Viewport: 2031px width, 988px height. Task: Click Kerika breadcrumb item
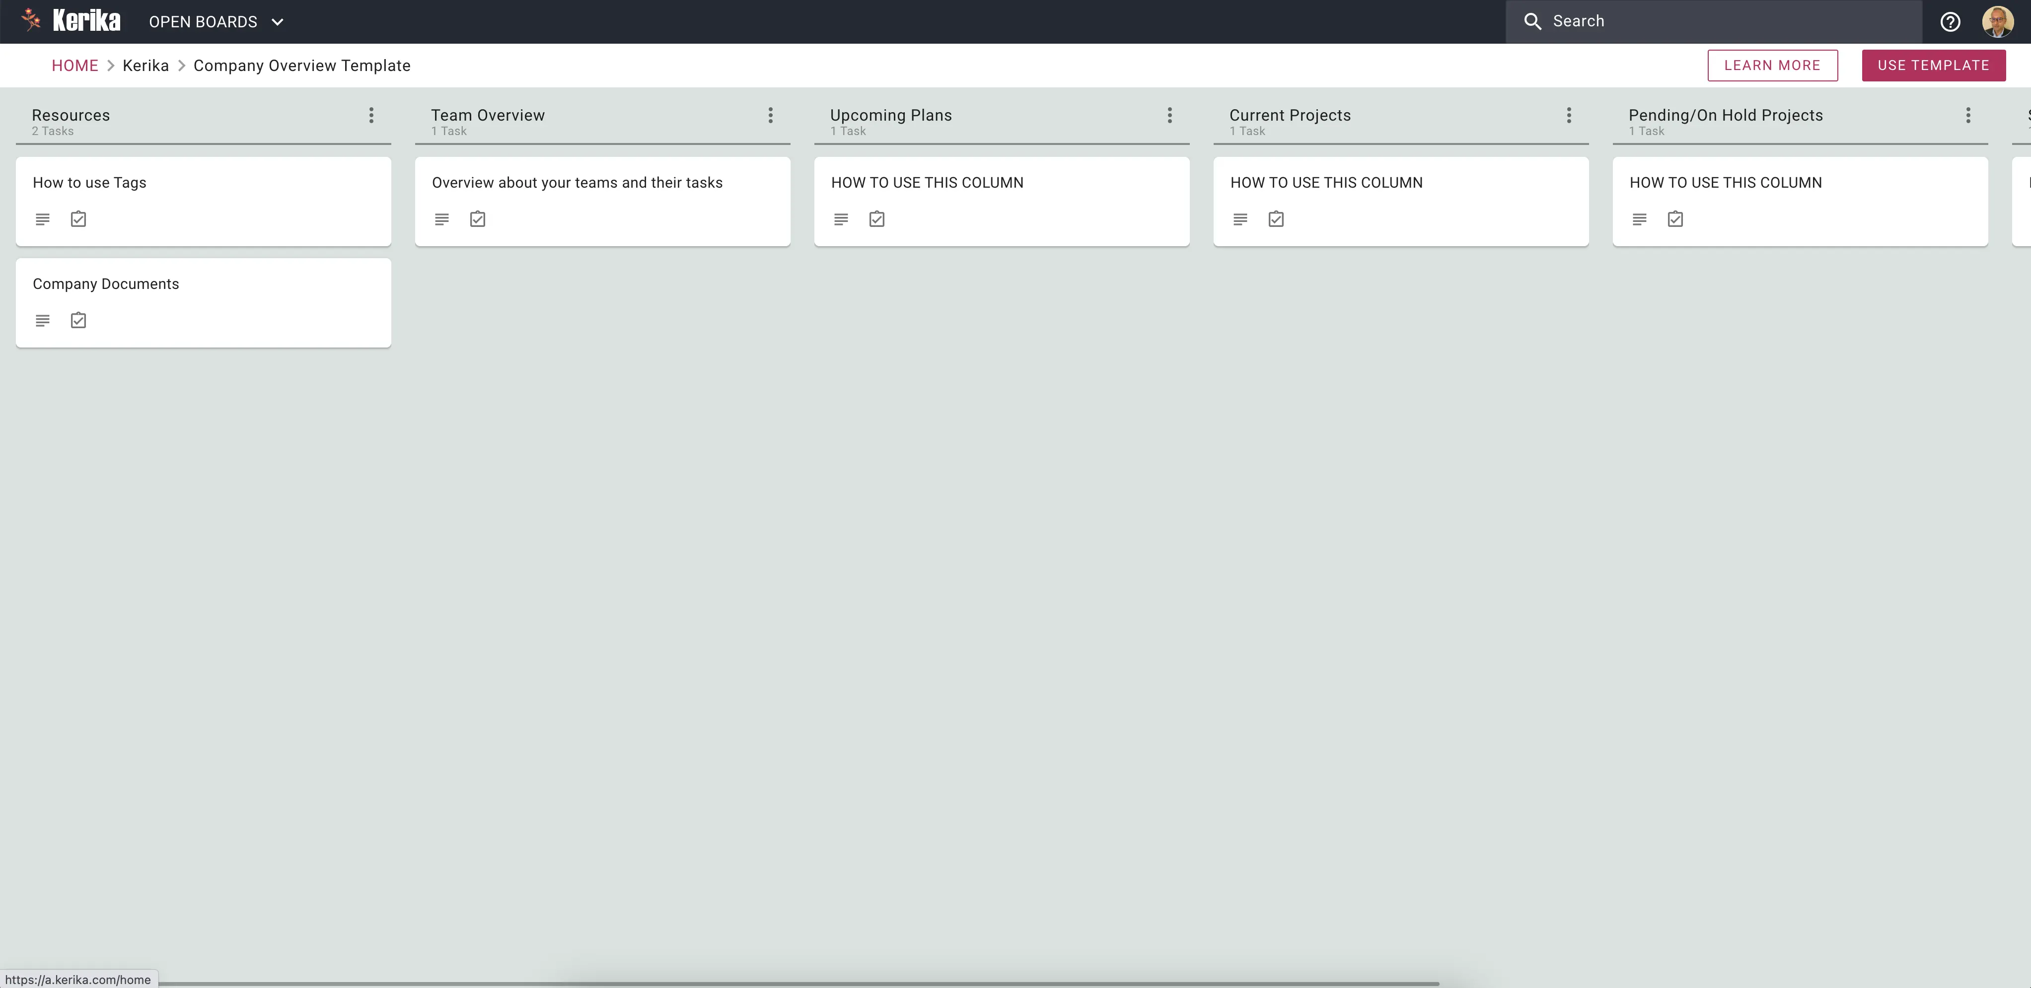(x=145, y=66)
